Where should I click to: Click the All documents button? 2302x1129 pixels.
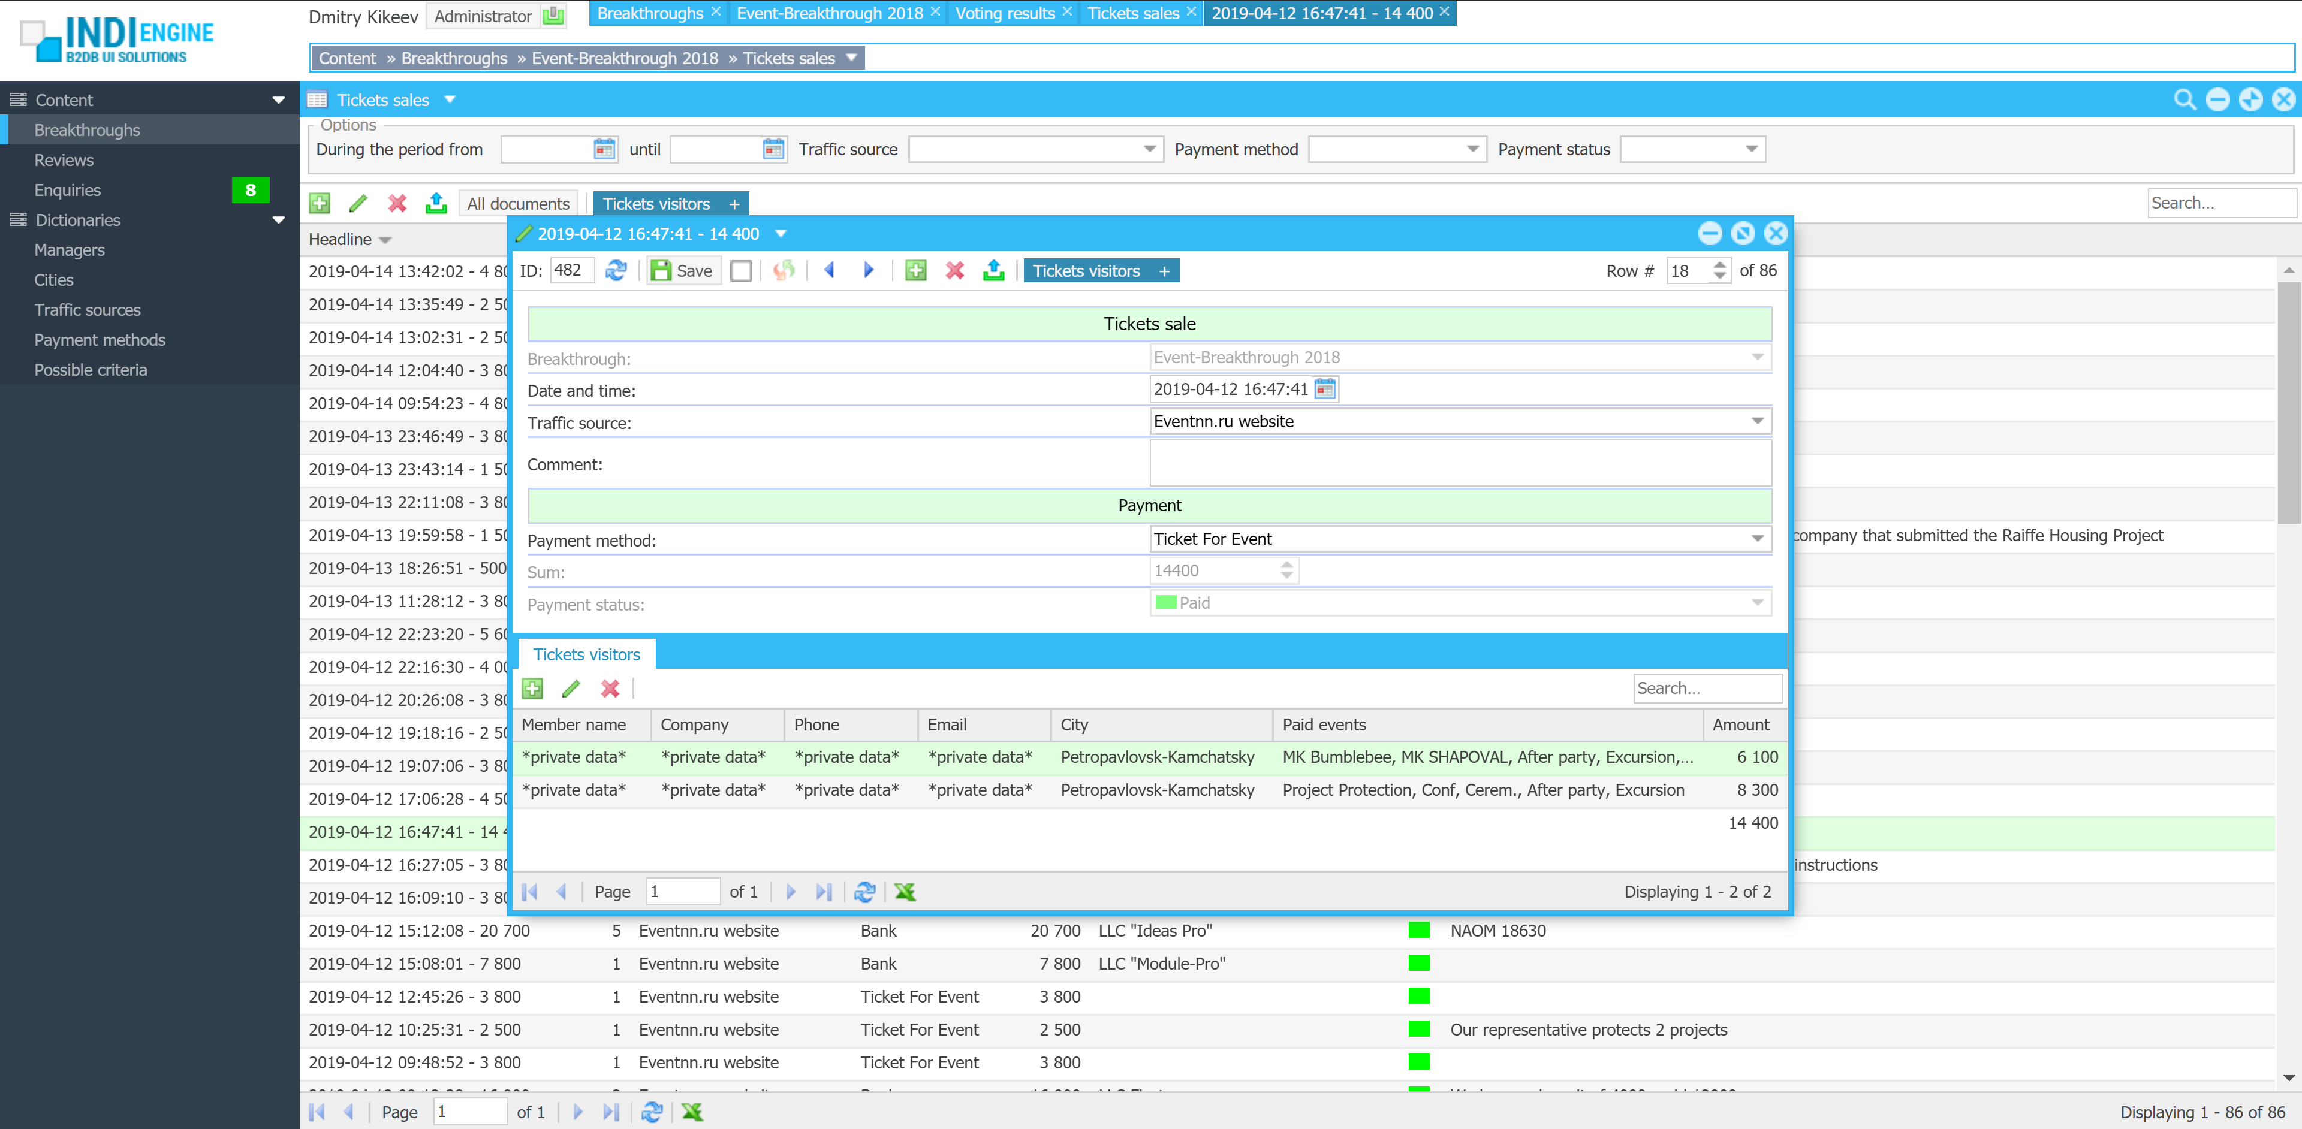click(x=517, y=204)
